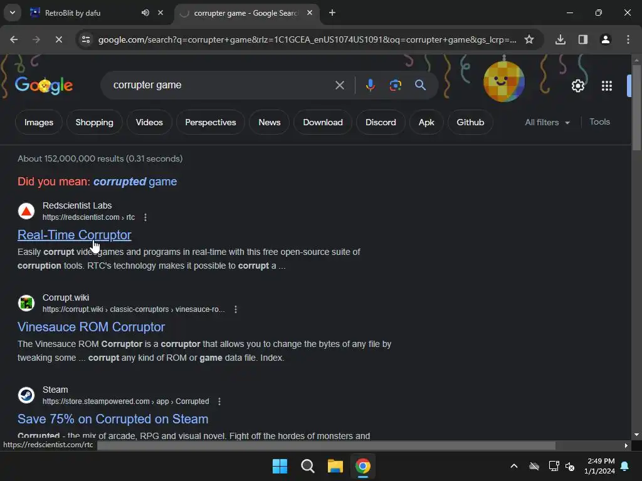The height and width of the screenshot is (481, 642).
Task: Click the horizontal scrollbar right arrow
Action: 626,445
